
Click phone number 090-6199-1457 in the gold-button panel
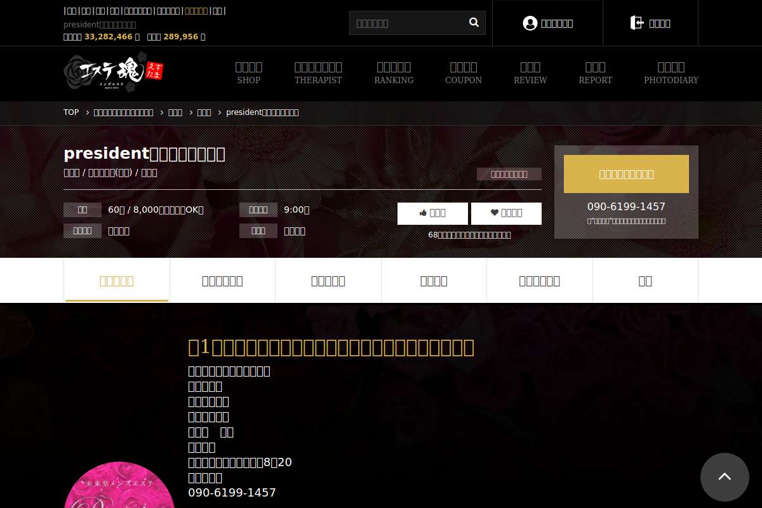click(x=626, y=207)
